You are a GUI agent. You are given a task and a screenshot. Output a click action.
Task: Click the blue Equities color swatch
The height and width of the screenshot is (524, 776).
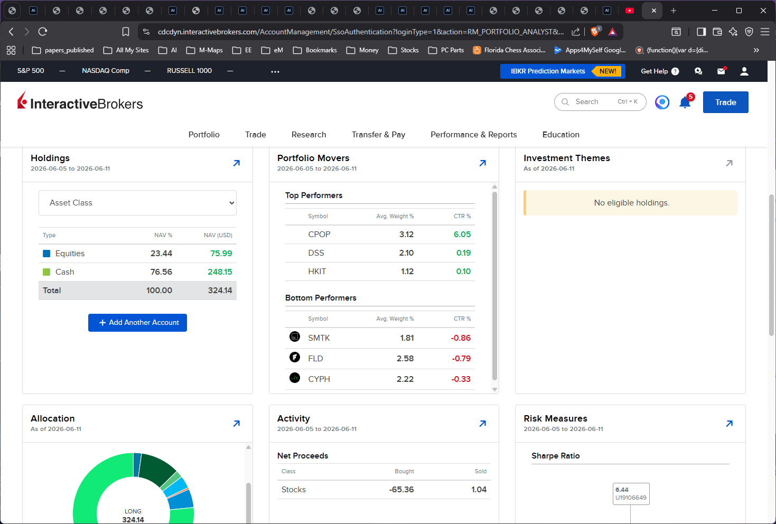pyautogui.click(x=46, y=254)
